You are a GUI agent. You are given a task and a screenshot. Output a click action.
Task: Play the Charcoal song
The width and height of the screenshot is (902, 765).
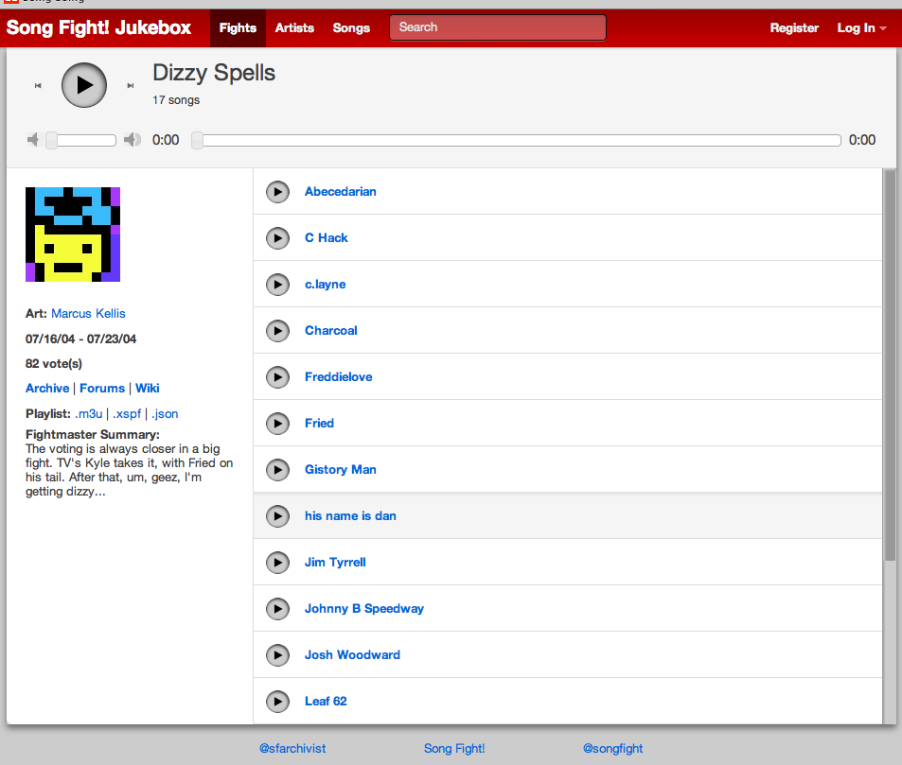pyautogui.click(x=278, y=331)
